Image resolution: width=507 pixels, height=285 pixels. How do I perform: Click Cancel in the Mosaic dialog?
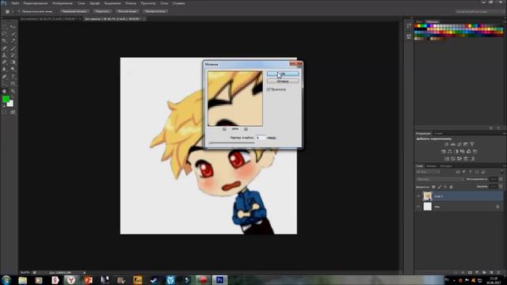[x=283, y=82]
